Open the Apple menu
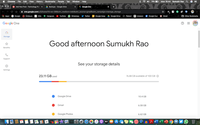 click(4, 1)
